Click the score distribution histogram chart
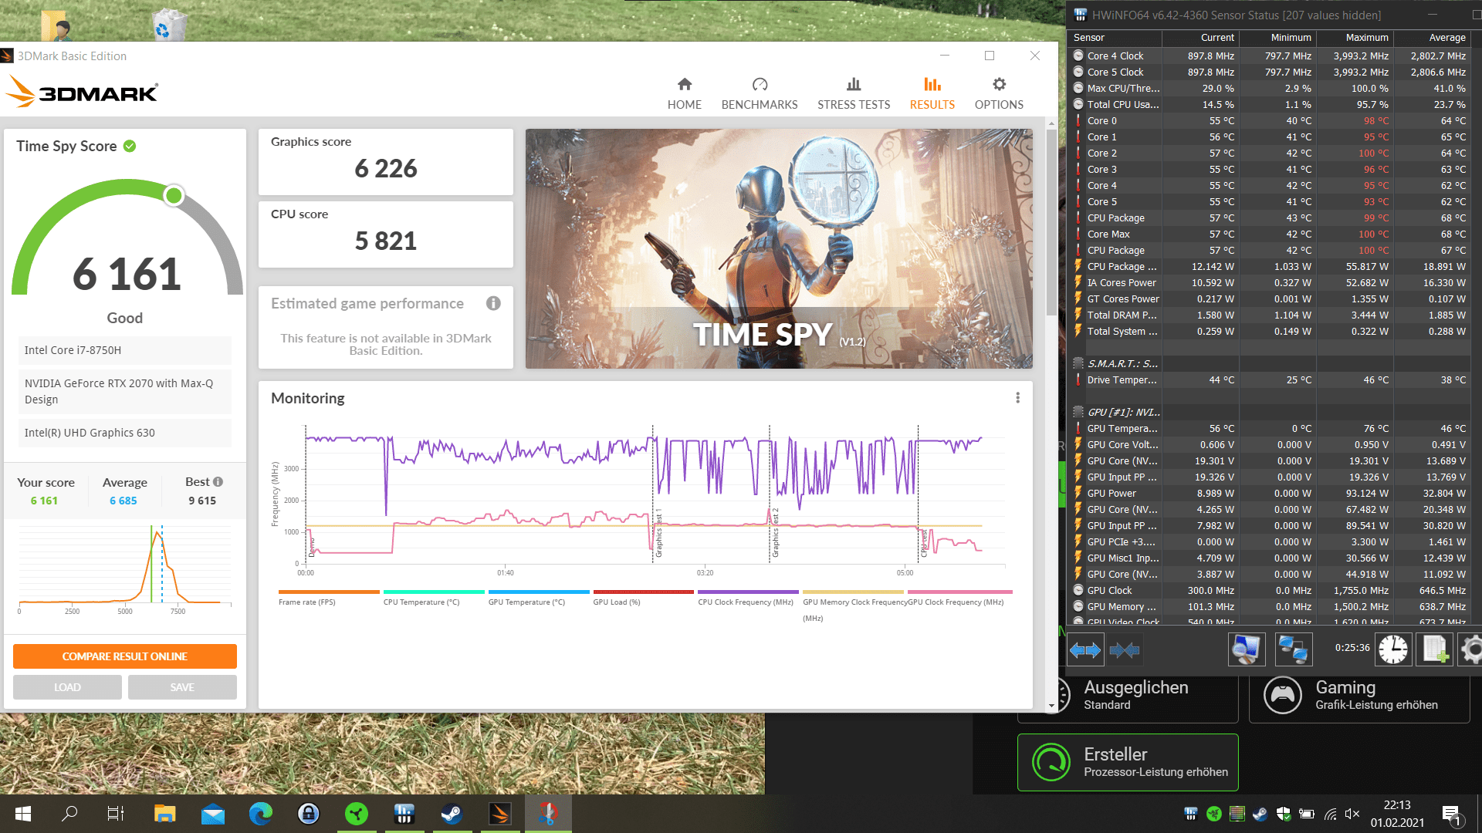 coord(125,568)
